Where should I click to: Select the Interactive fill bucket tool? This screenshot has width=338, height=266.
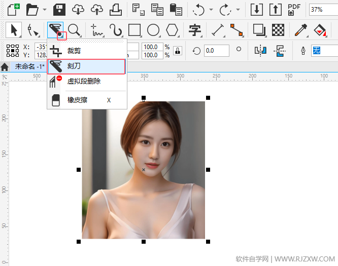click(x=320, y=30)
